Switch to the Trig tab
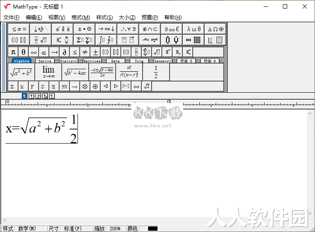This screenshot has height=232, width=315. coord(139,61)
